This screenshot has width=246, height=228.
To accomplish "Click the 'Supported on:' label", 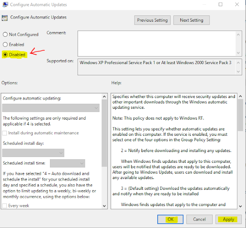I will tap(60, 61).
